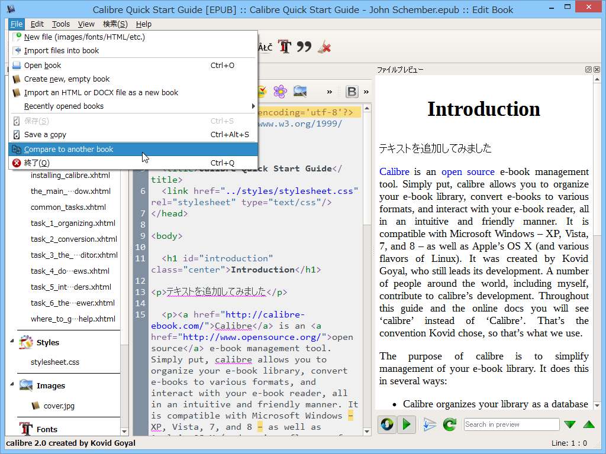This screenshot has width=606, height=454.
Task: Click the purple flower icon in editor toolbar
Action: click(280, 92)
